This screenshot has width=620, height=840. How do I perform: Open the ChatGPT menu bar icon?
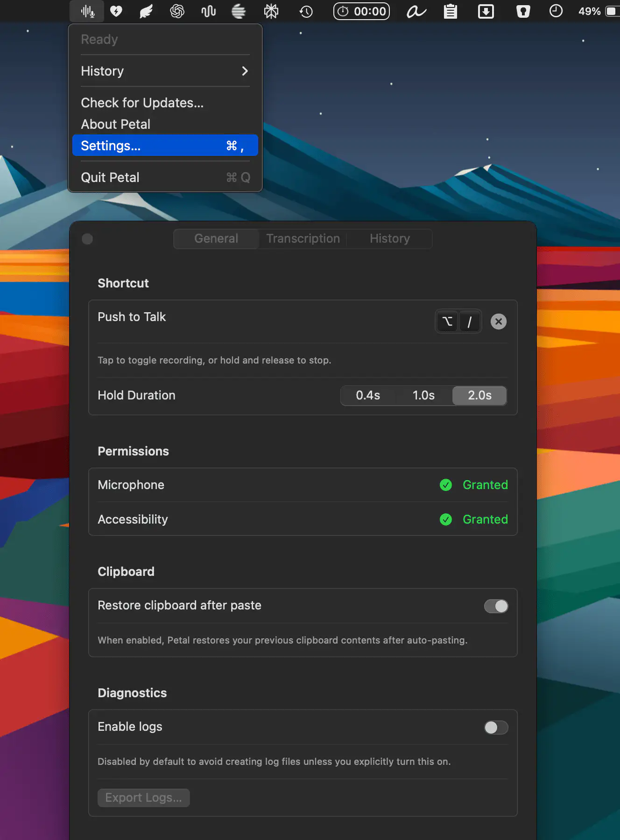click(x=177, y=11)
